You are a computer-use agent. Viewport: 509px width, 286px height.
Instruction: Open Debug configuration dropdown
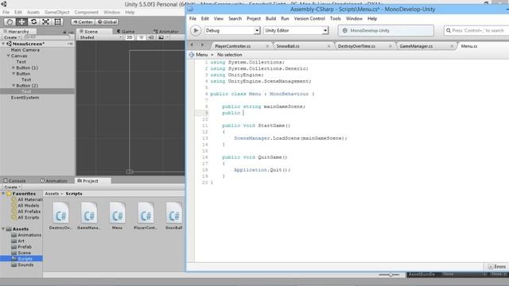point(232,30)
